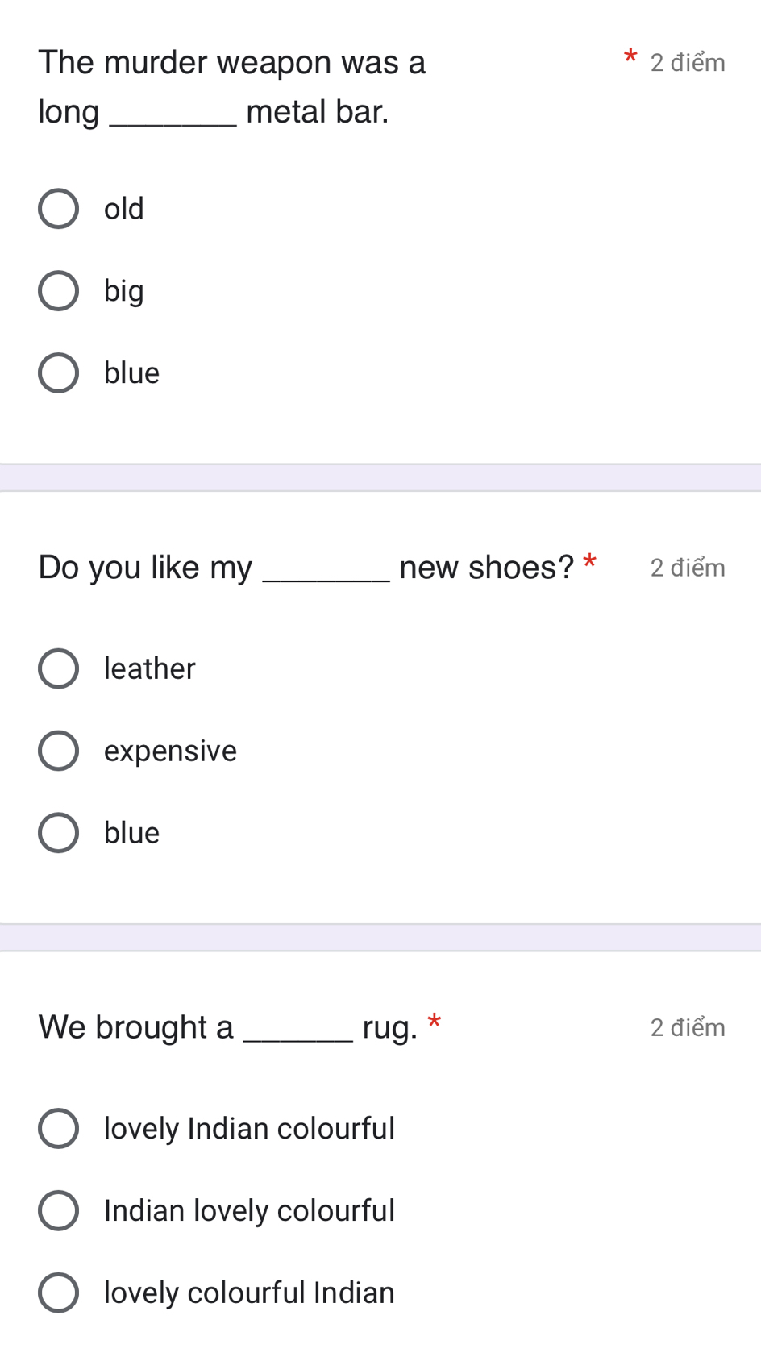Click the 'lovely colourful Indian' label text

click(249, 1293)
